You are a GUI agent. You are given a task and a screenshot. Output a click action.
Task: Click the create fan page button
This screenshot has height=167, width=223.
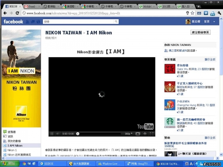(200, 32)
